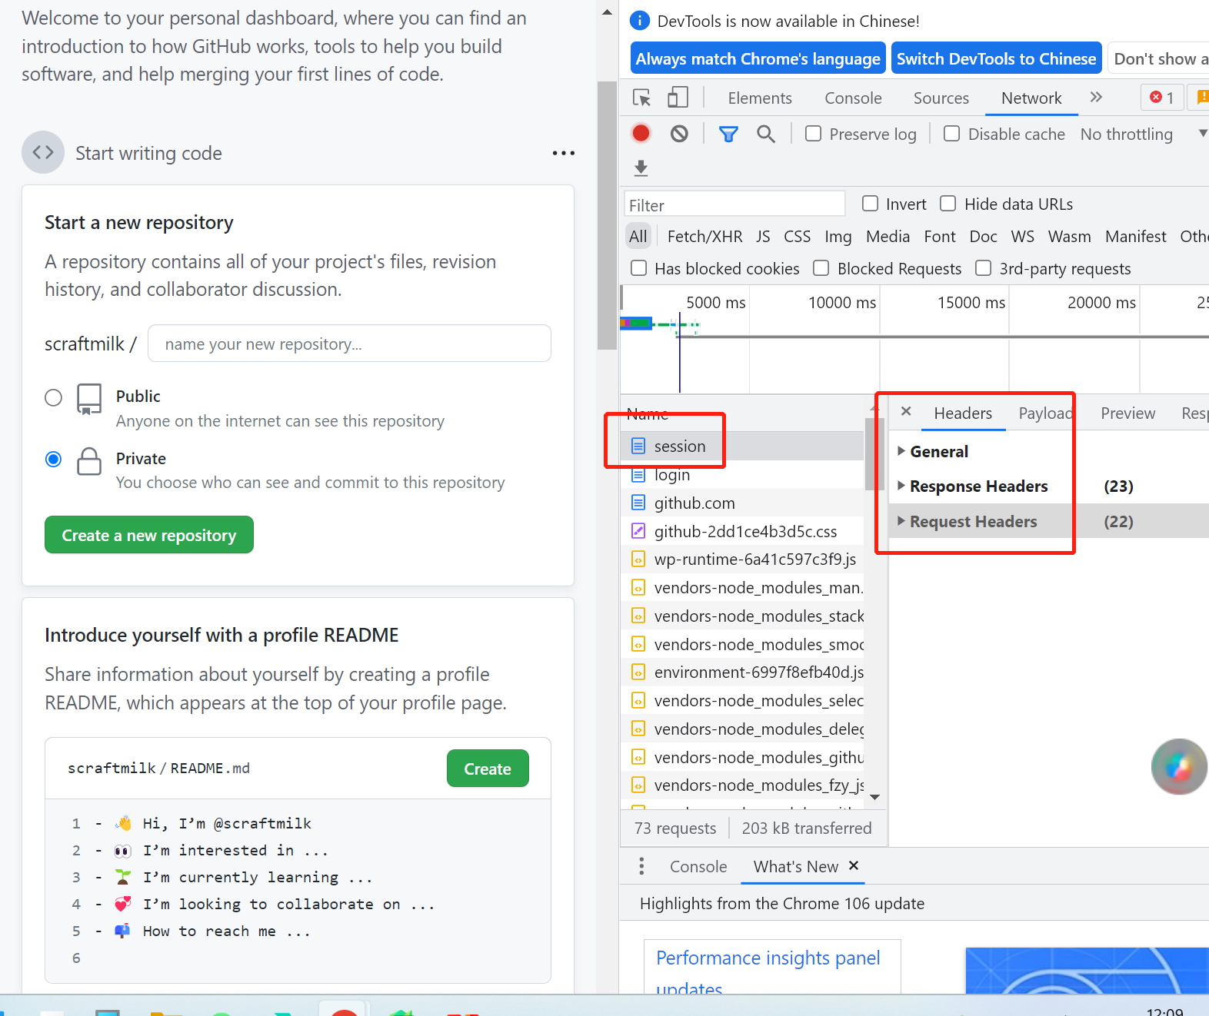
Task: Switch to the Console tab in the top bar
Action: [853, 98]
